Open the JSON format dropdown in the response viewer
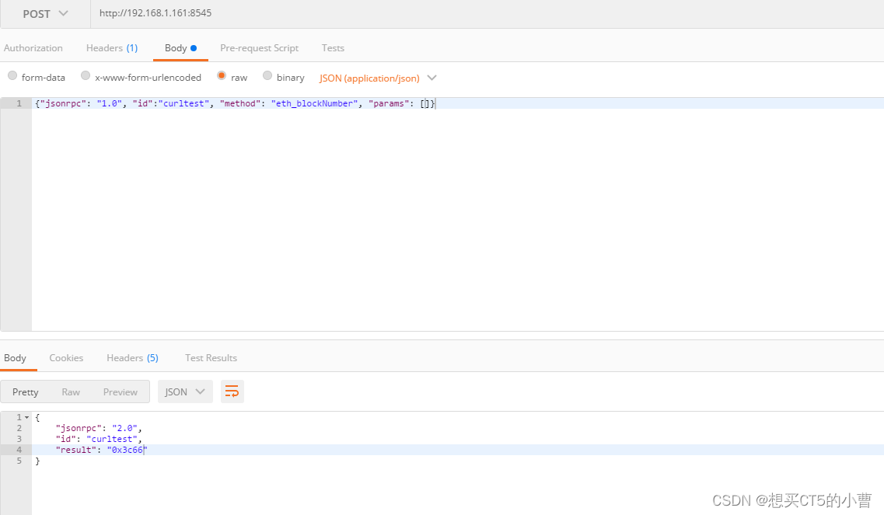Viewport: 884px width, 515px height. pyautogui.click(x=184, y=391)
